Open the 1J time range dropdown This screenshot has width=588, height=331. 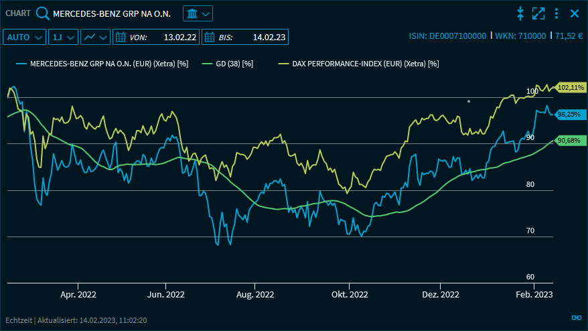(x=64, y=37)
